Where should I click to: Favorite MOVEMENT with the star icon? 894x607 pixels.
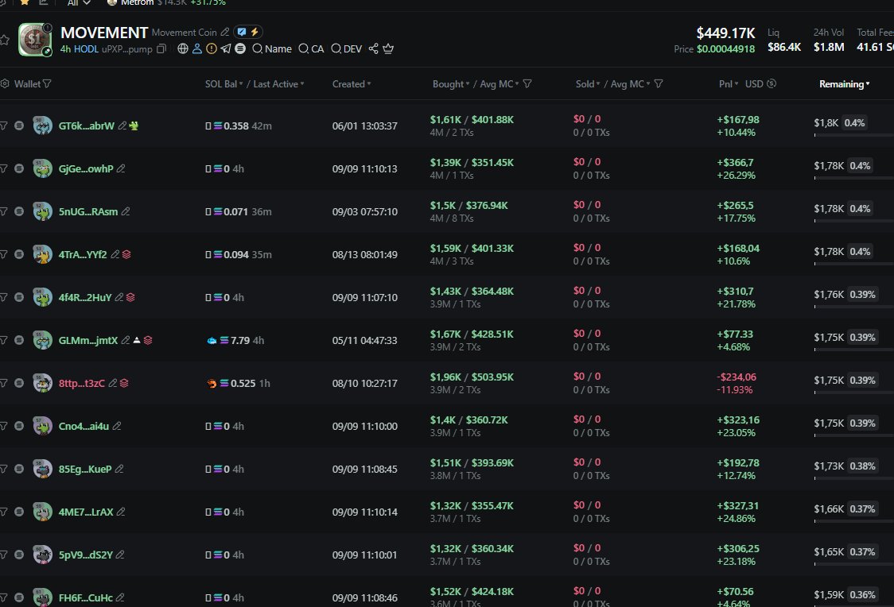click(x=5, y=40)
